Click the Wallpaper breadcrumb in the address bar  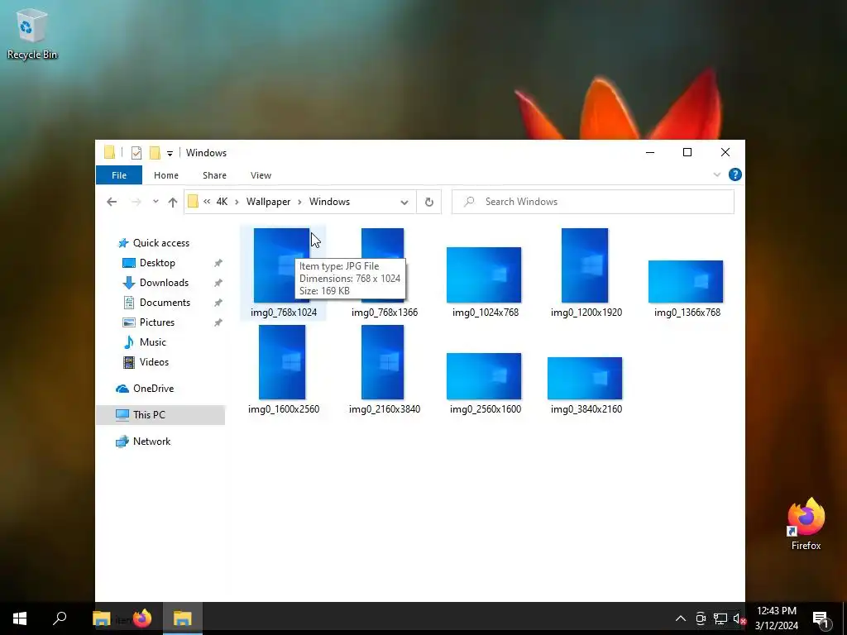point(269,202)
